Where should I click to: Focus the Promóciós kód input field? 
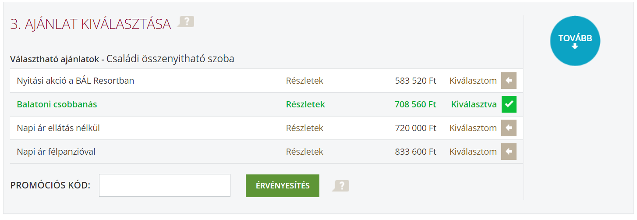pos(165,185)
